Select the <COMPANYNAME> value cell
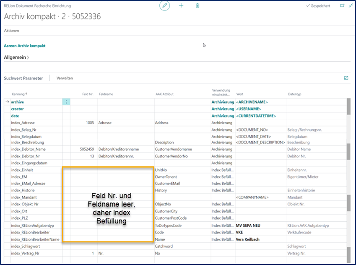 pyautogui.click(x=252, y=197)
